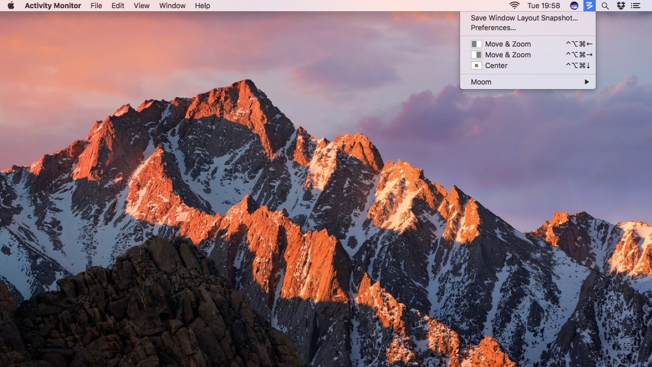Open Siri from the menu bar

point(573,5)
